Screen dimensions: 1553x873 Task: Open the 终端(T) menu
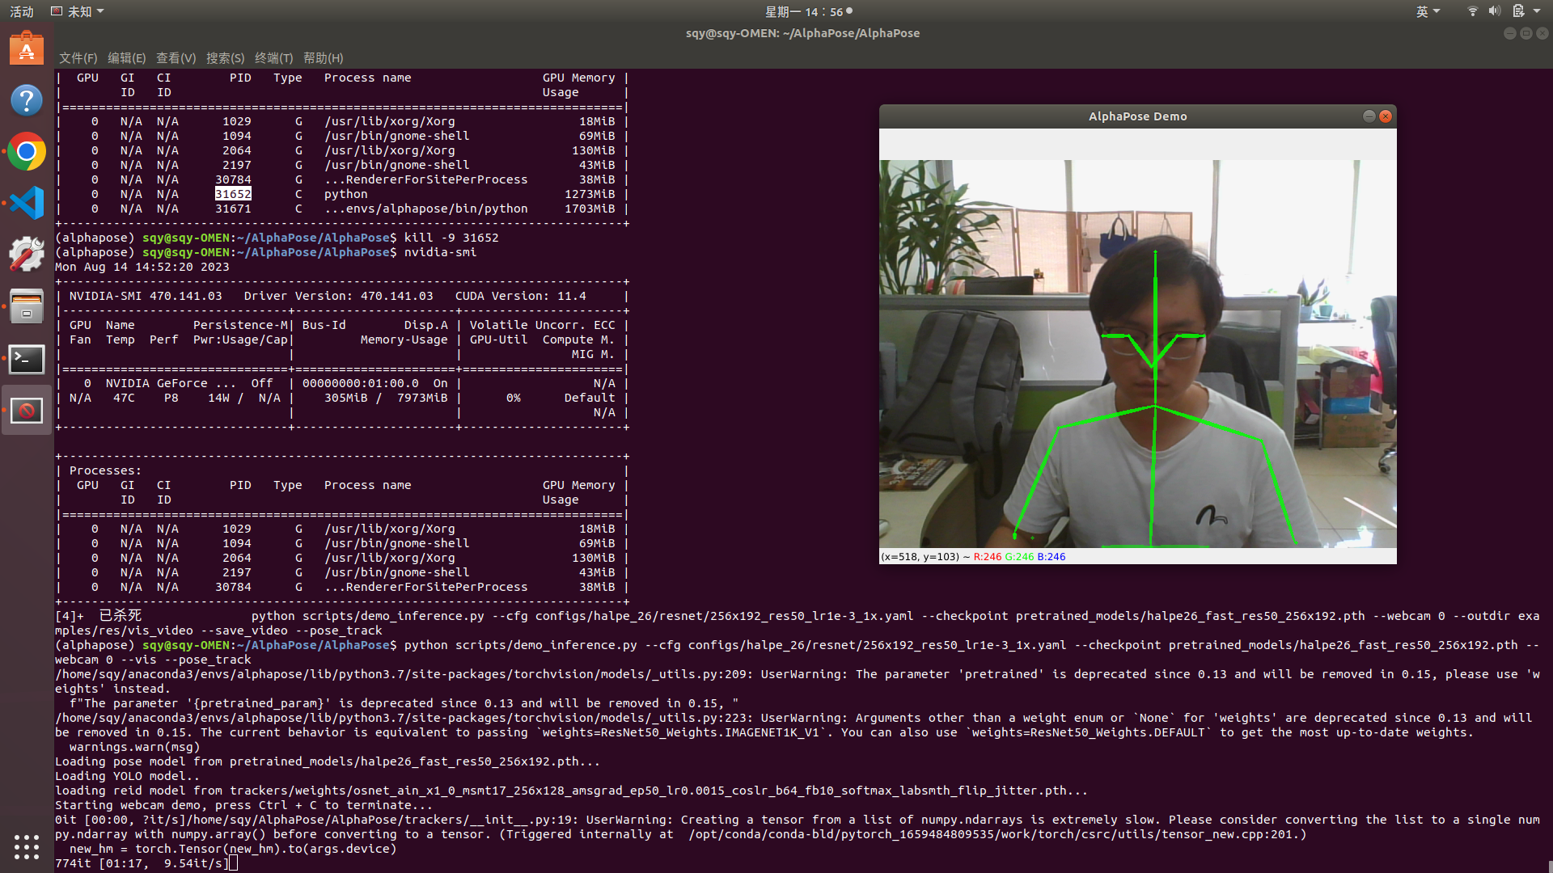point(273,58)
